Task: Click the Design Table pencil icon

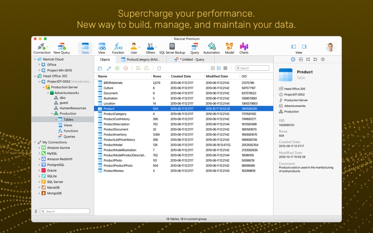Action: point(109,69)
